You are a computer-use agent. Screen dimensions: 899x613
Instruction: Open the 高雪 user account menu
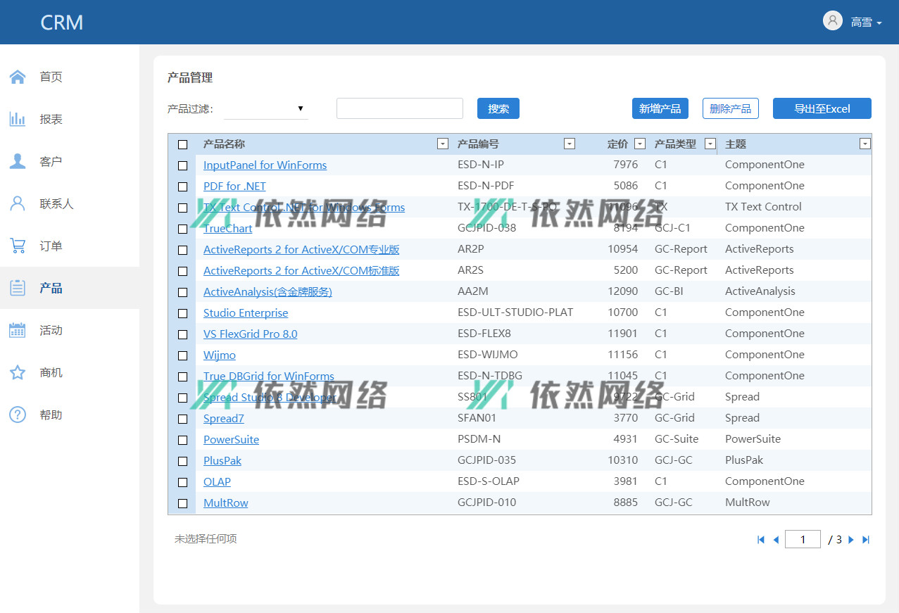pos(853,22)
